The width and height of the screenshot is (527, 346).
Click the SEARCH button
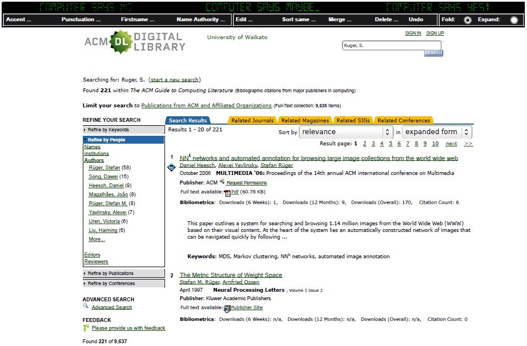(x=433, y=53)
